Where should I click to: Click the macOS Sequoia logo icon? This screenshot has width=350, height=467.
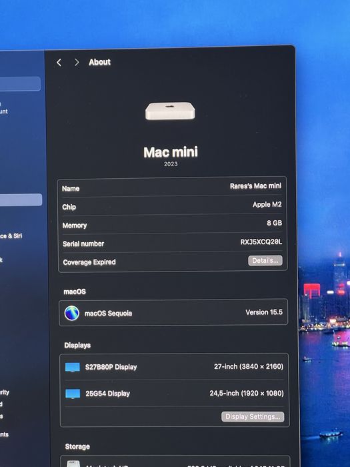(72, 313)
